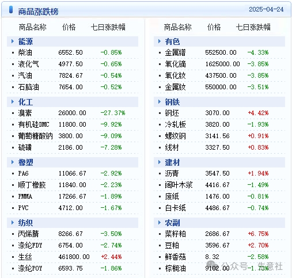Click the triangle icon next to 纺织
This screenshot has width=292, height=278.
pos(13,222)
